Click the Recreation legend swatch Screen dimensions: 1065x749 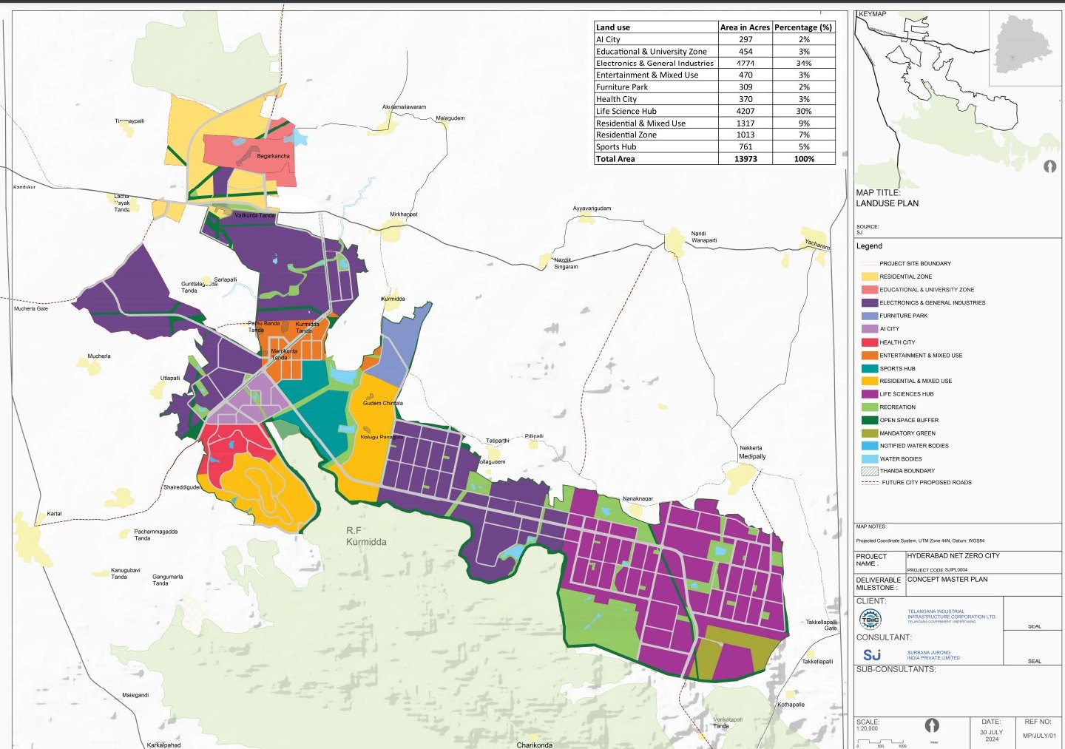tap(869, 407)
